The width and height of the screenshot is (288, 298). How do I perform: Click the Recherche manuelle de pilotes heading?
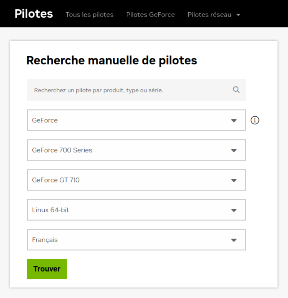pos(112,60)
